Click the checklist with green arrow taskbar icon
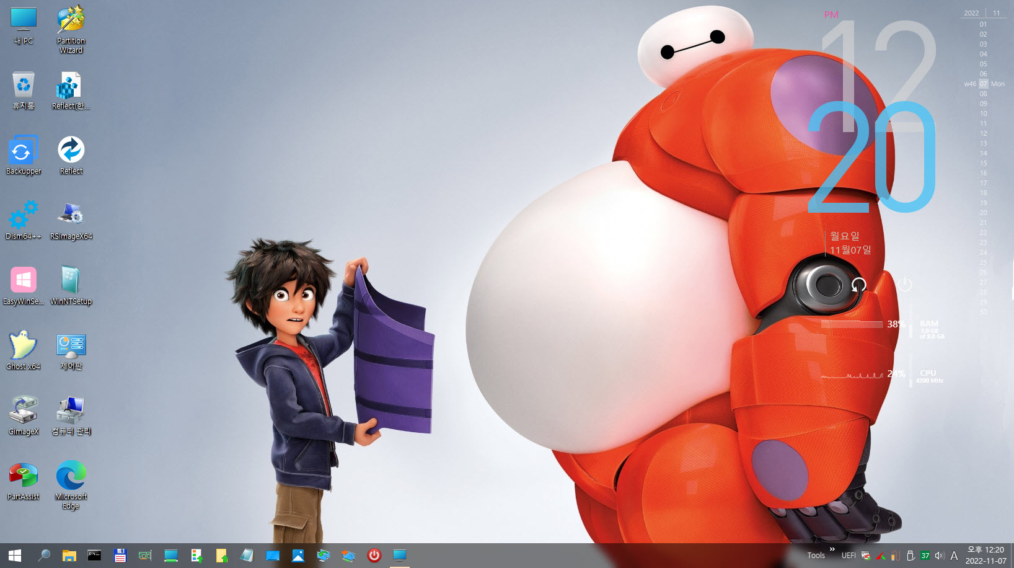This screenshot has width=1014, height=568. coord(196,556)
